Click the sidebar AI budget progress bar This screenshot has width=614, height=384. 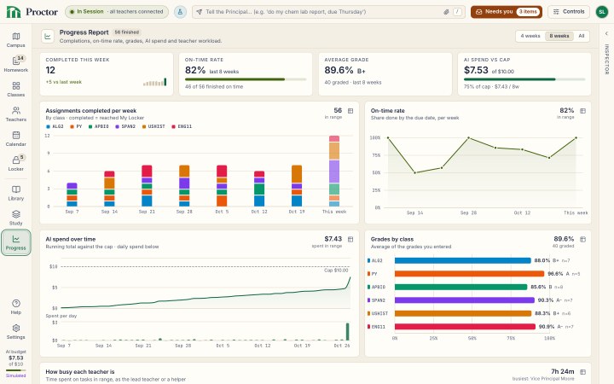pos(15,369)
